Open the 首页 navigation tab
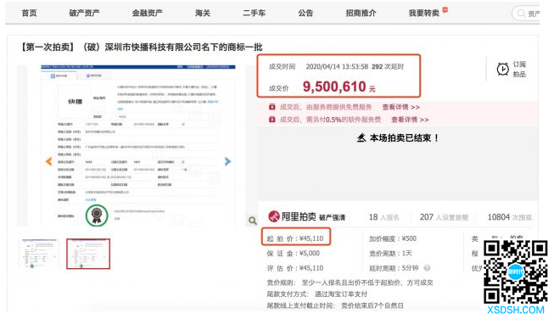This screenshot has height=319, width=554. [x=29, y=13]
